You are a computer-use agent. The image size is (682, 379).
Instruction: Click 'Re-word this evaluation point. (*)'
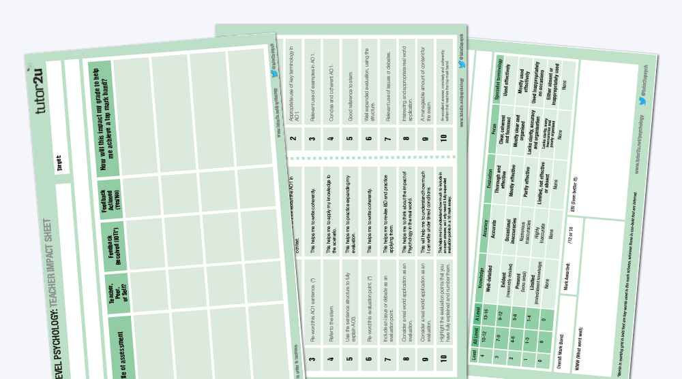click(x=369, y=309)
